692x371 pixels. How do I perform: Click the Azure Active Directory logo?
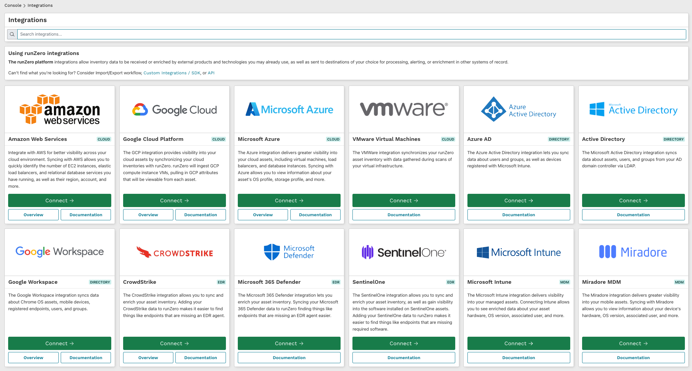518,109
